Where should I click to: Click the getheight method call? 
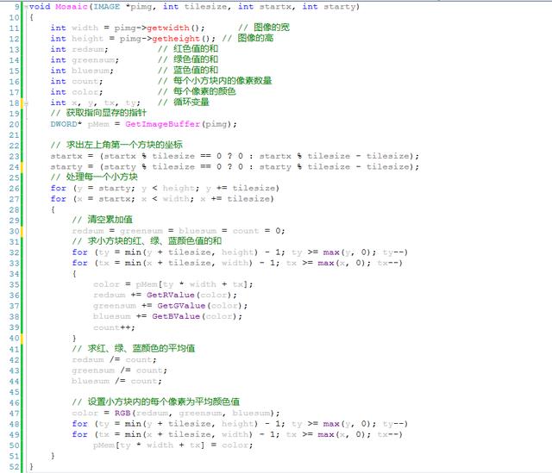(176, 38)
